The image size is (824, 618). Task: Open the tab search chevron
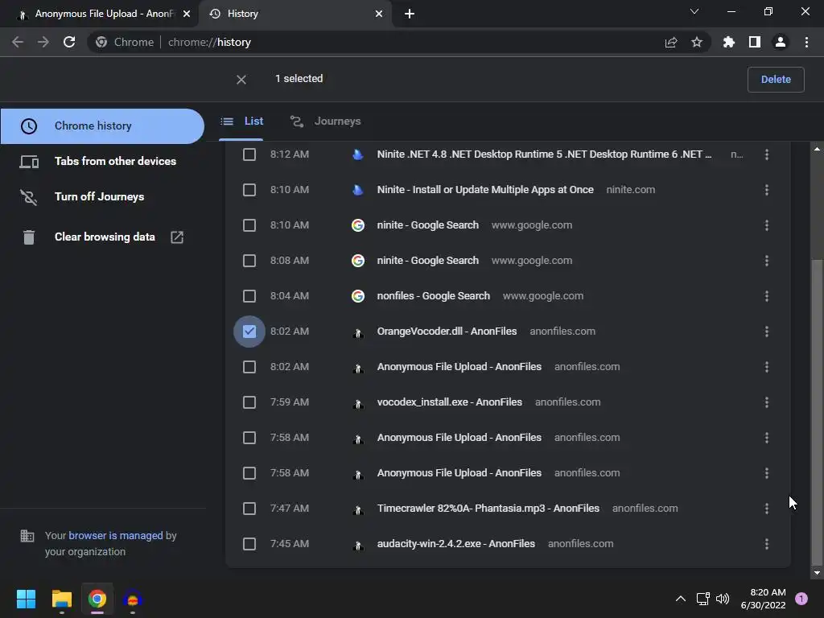pyautogui.click(x=694, y=11)
